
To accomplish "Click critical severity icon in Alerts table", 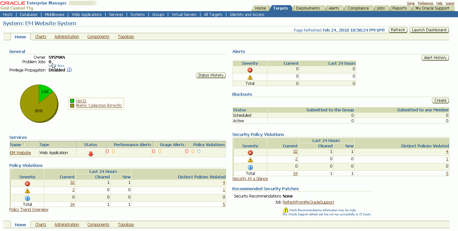I will 250,70.
